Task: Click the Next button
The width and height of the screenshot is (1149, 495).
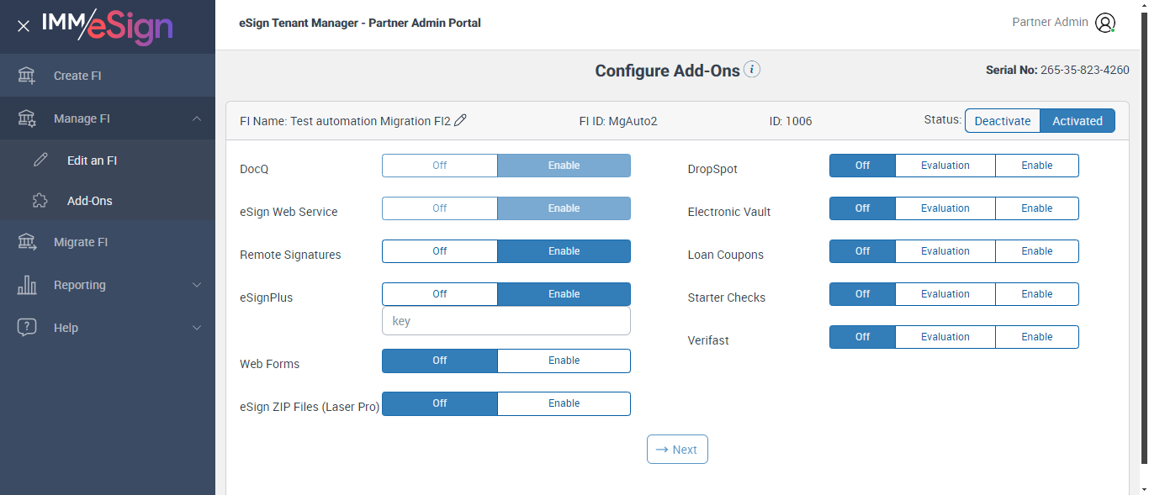Action: 677,450
